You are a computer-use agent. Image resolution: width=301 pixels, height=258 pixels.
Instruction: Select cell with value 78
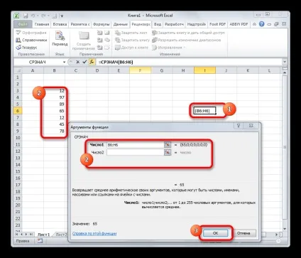pos(54,131)
